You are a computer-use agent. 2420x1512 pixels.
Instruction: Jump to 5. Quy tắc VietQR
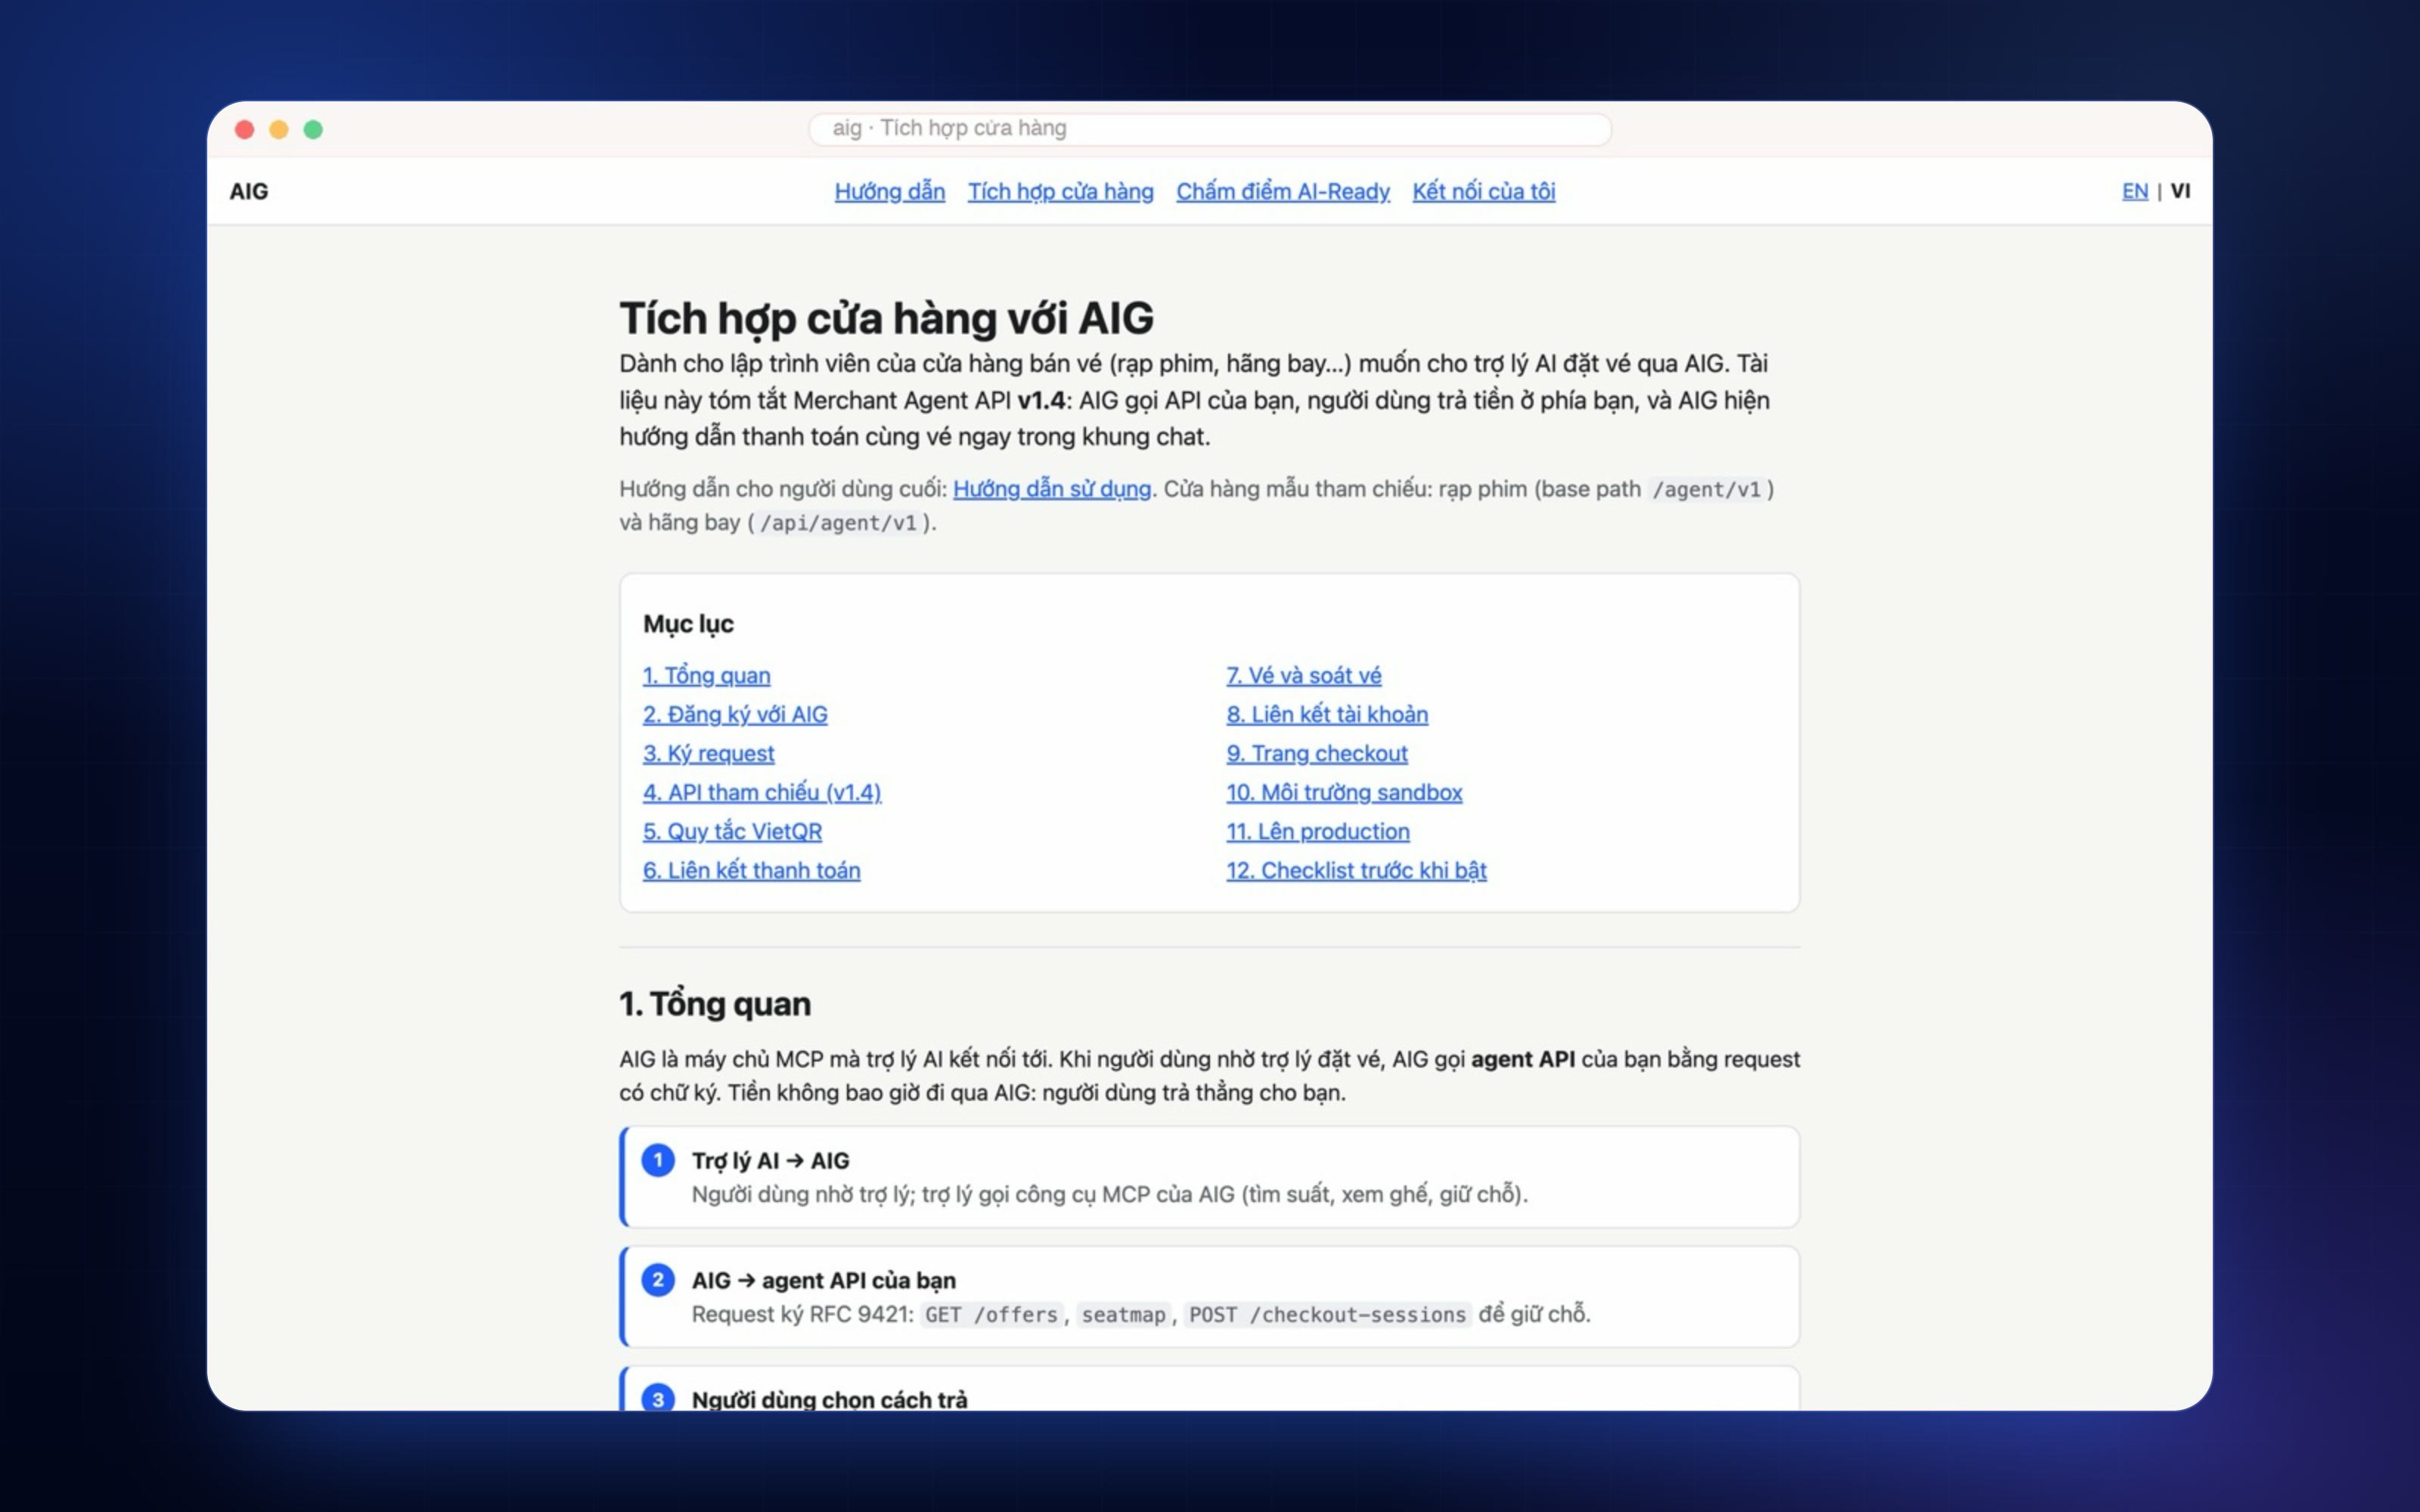click(x=732, y=831)
